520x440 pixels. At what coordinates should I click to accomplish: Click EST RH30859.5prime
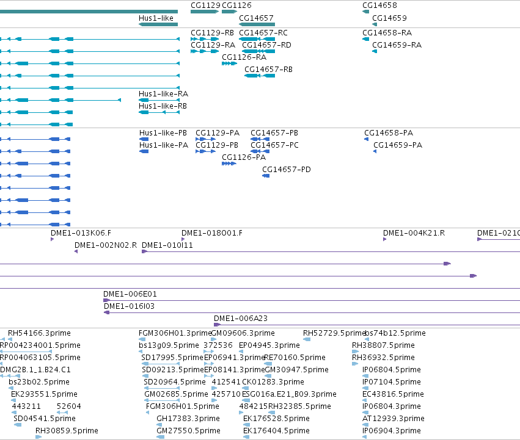(x=67, y=431)
